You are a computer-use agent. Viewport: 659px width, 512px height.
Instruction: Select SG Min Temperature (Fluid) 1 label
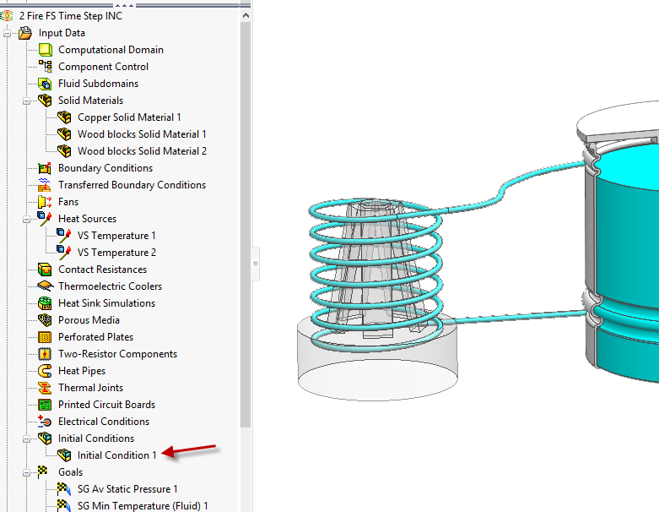[143, 506]
